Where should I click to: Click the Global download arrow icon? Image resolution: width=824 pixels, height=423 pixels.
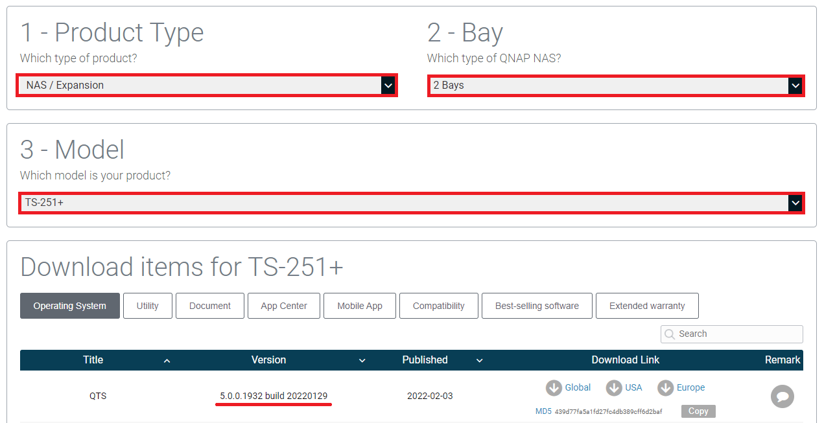(x=554, y=388)
